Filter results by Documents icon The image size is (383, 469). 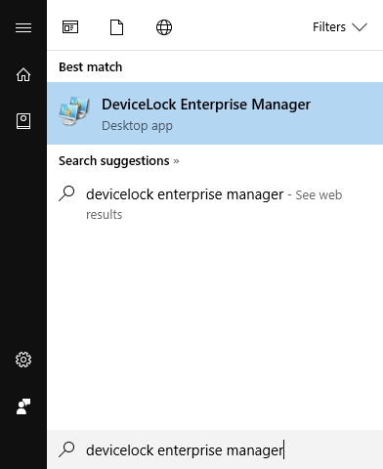click(116, 27)
